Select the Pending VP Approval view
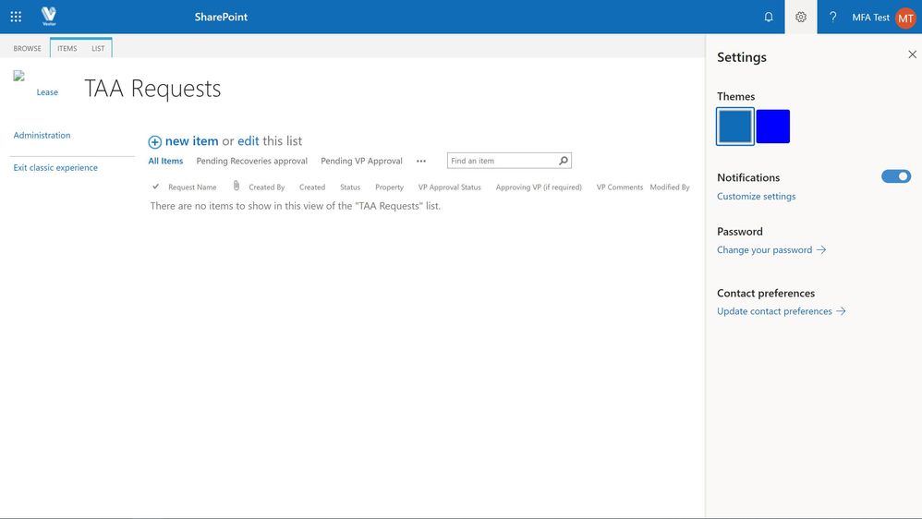 (x=361, y=161)
